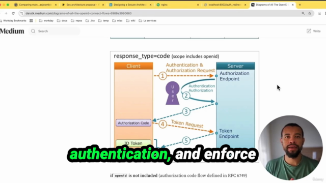Switch to the nginx tab
This screenshot has height=183, width=326.
click(177, 5)
